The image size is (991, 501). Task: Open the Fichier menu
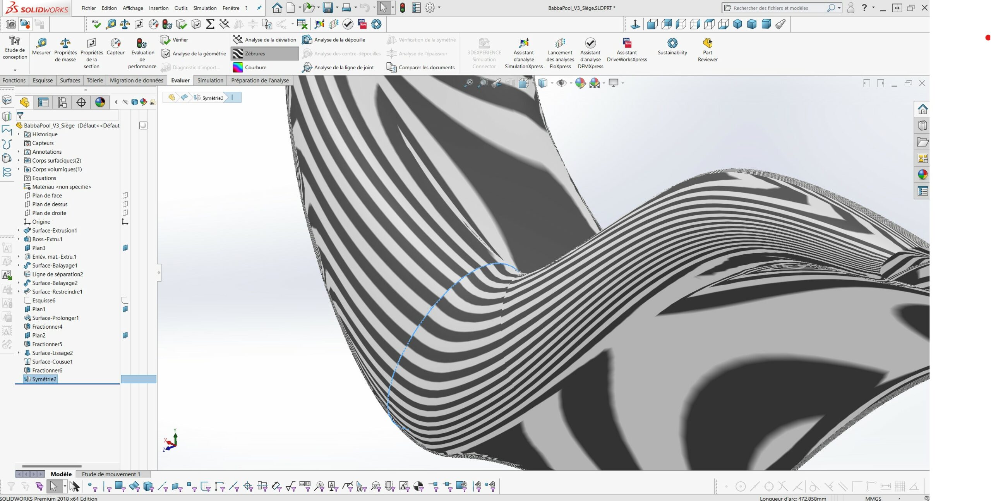pyautogui.click(x=89, y=8)
